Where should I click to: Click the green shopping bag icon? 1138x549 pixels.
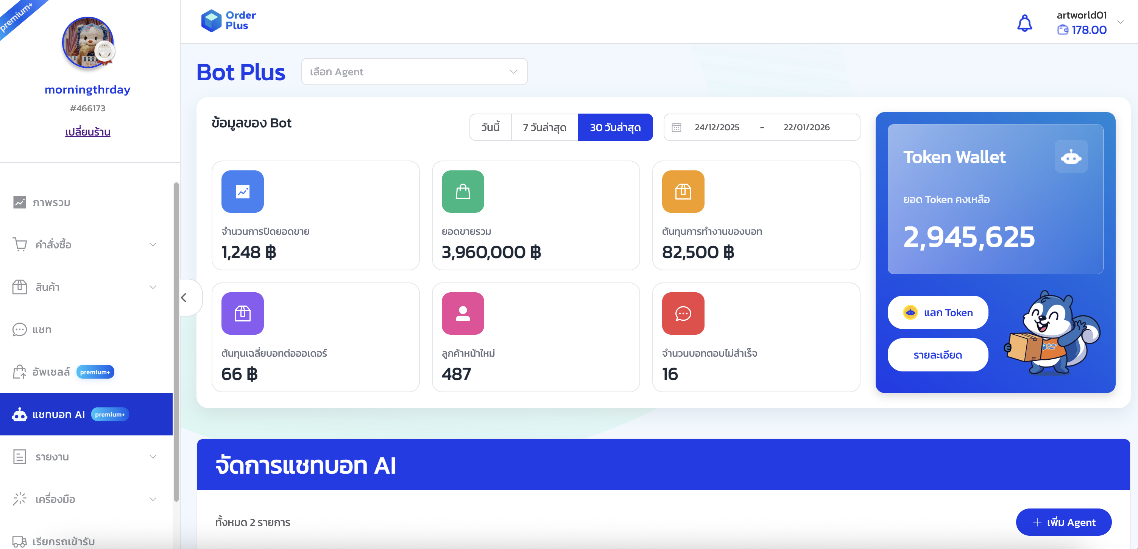click(463, 191)
